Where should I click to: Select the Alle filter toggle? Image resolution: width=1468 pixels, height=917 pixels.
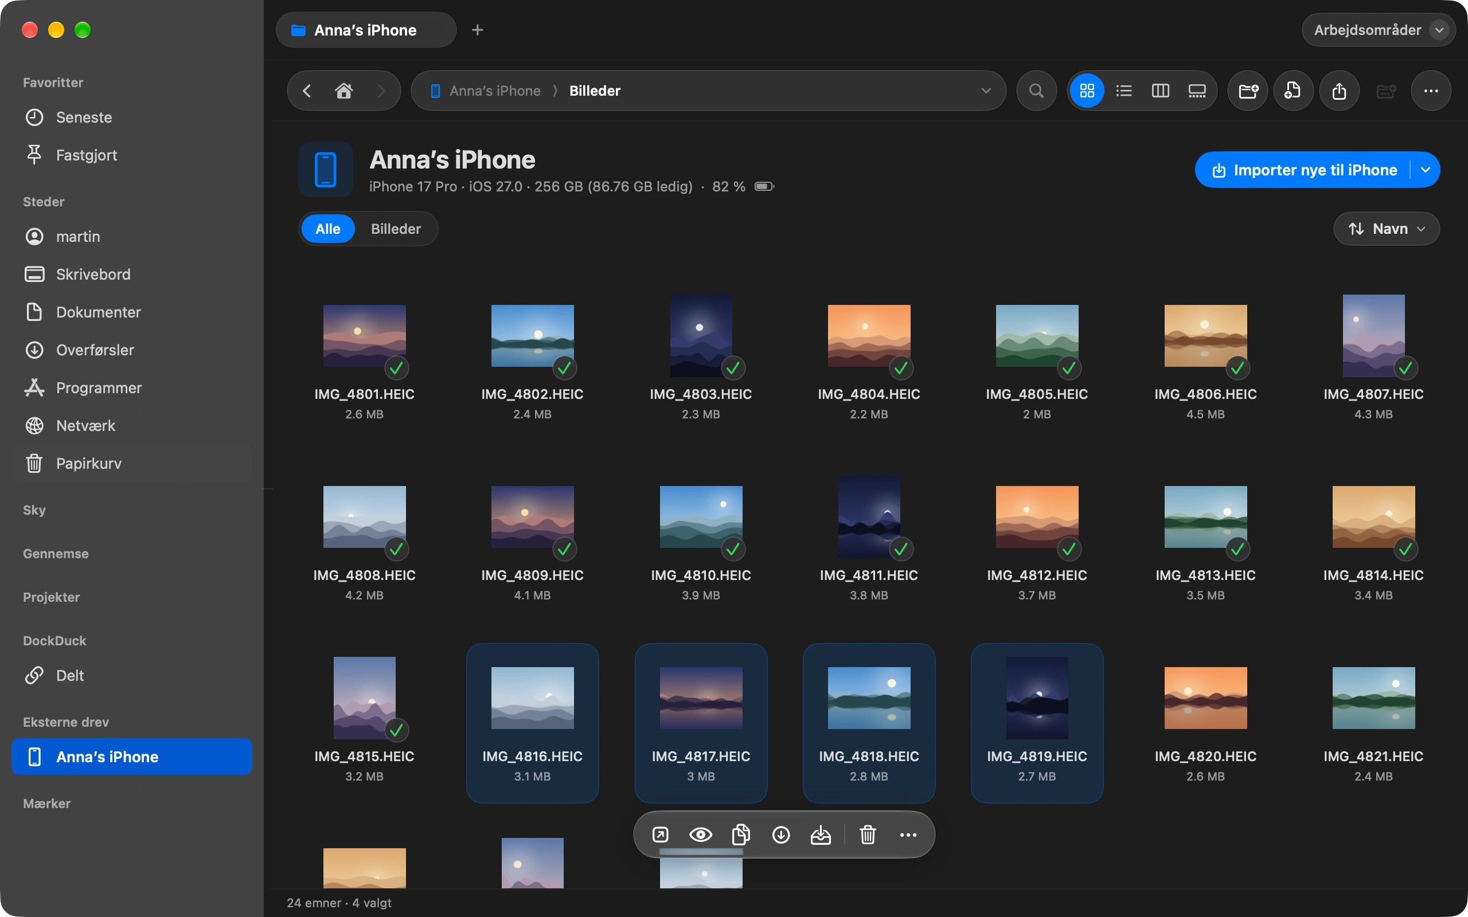coord(327,229)
